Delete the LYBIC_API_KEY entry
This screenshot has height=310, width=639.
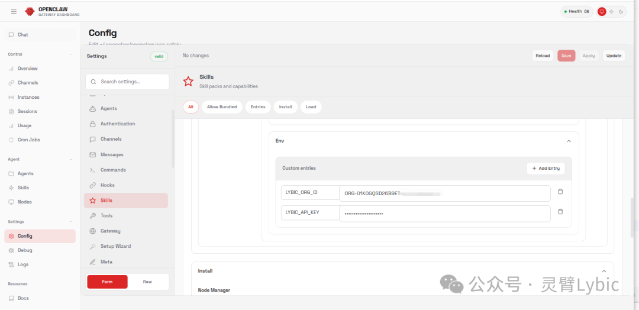[x=560, y=212]
